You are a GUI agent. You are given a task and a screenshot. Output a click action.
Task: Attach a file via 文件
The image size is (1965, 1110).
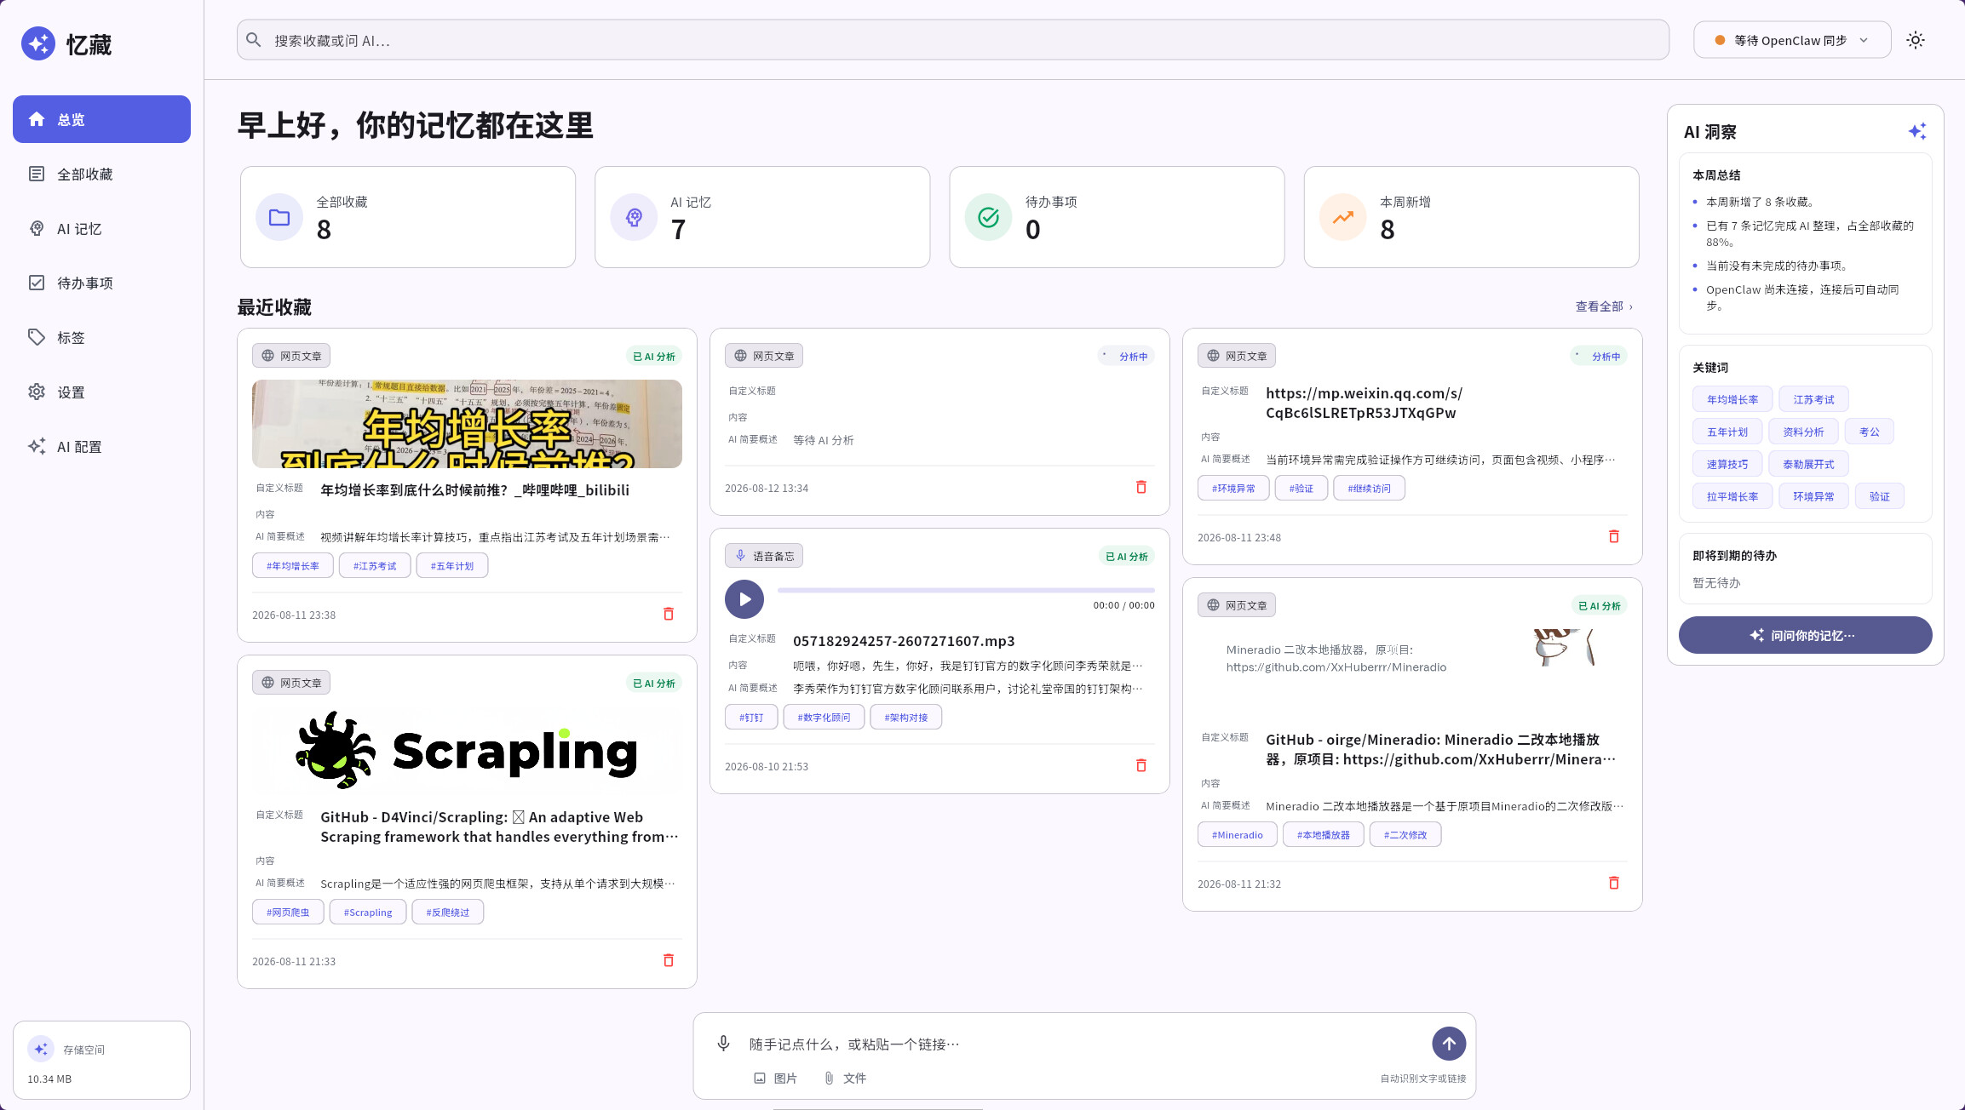(845, 1079)
